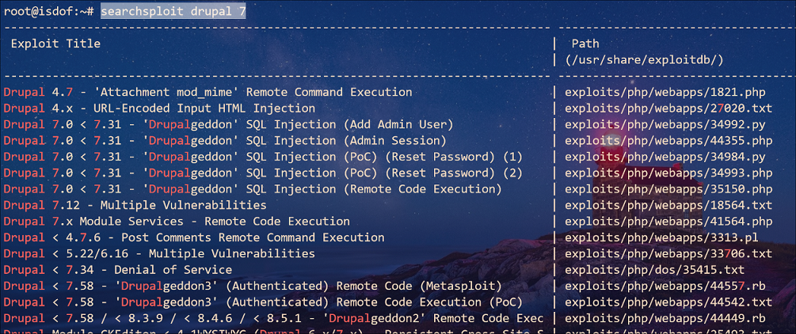Image resolution: width=796 pixels, height=334 pixels.
Task: Click the path exploits/php/webapps/41564.php
Action: click(668, 222)
